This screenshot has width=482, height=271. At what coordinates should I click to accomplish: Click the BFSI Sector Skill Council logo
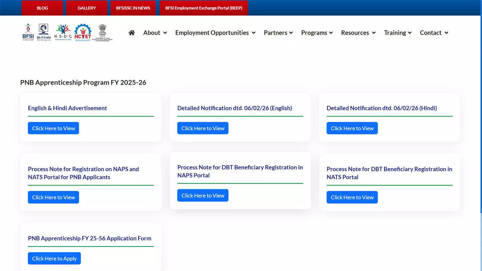[x=28, y=32]
